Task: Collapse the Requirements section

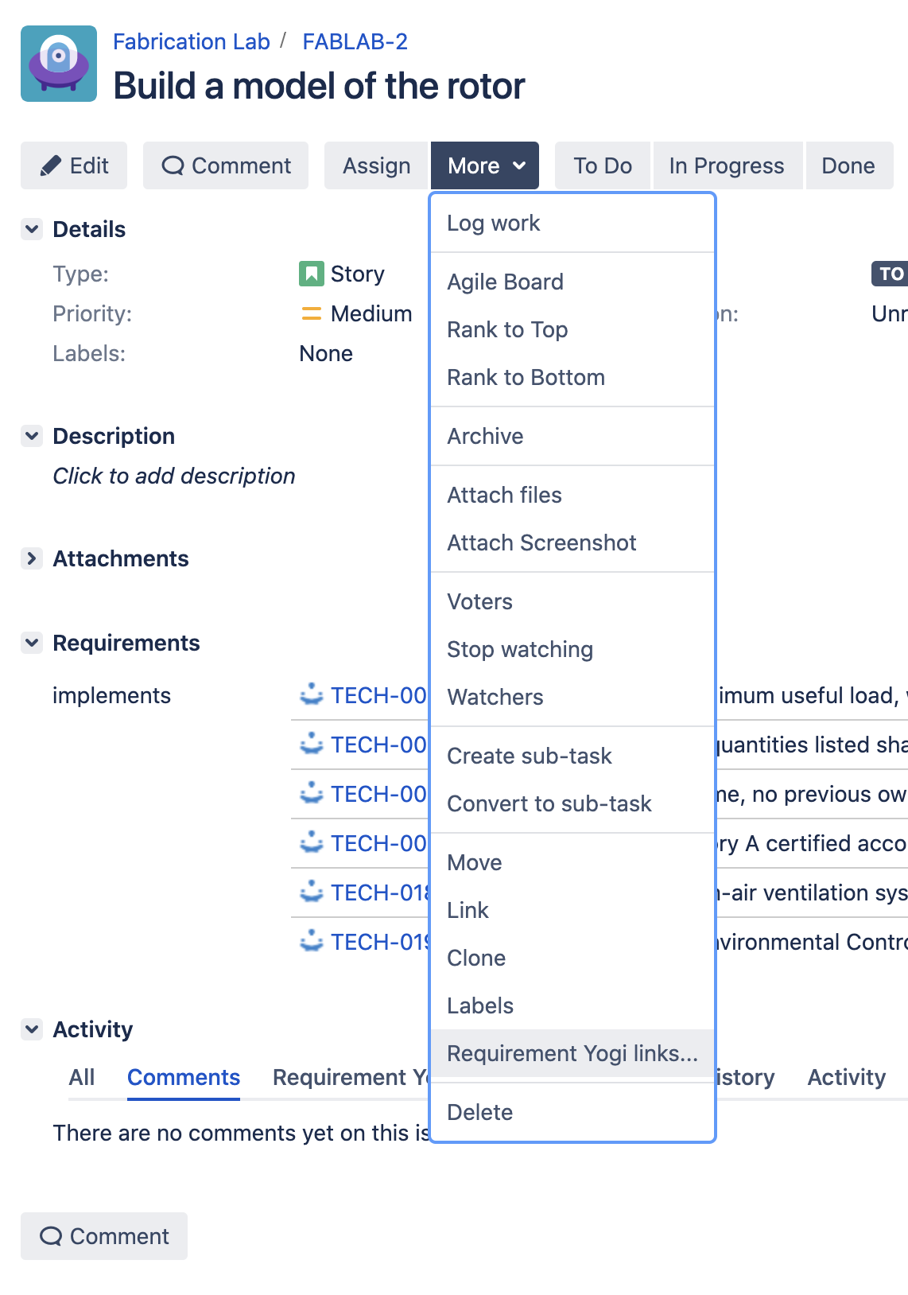Action: click(x=32, y=643)
